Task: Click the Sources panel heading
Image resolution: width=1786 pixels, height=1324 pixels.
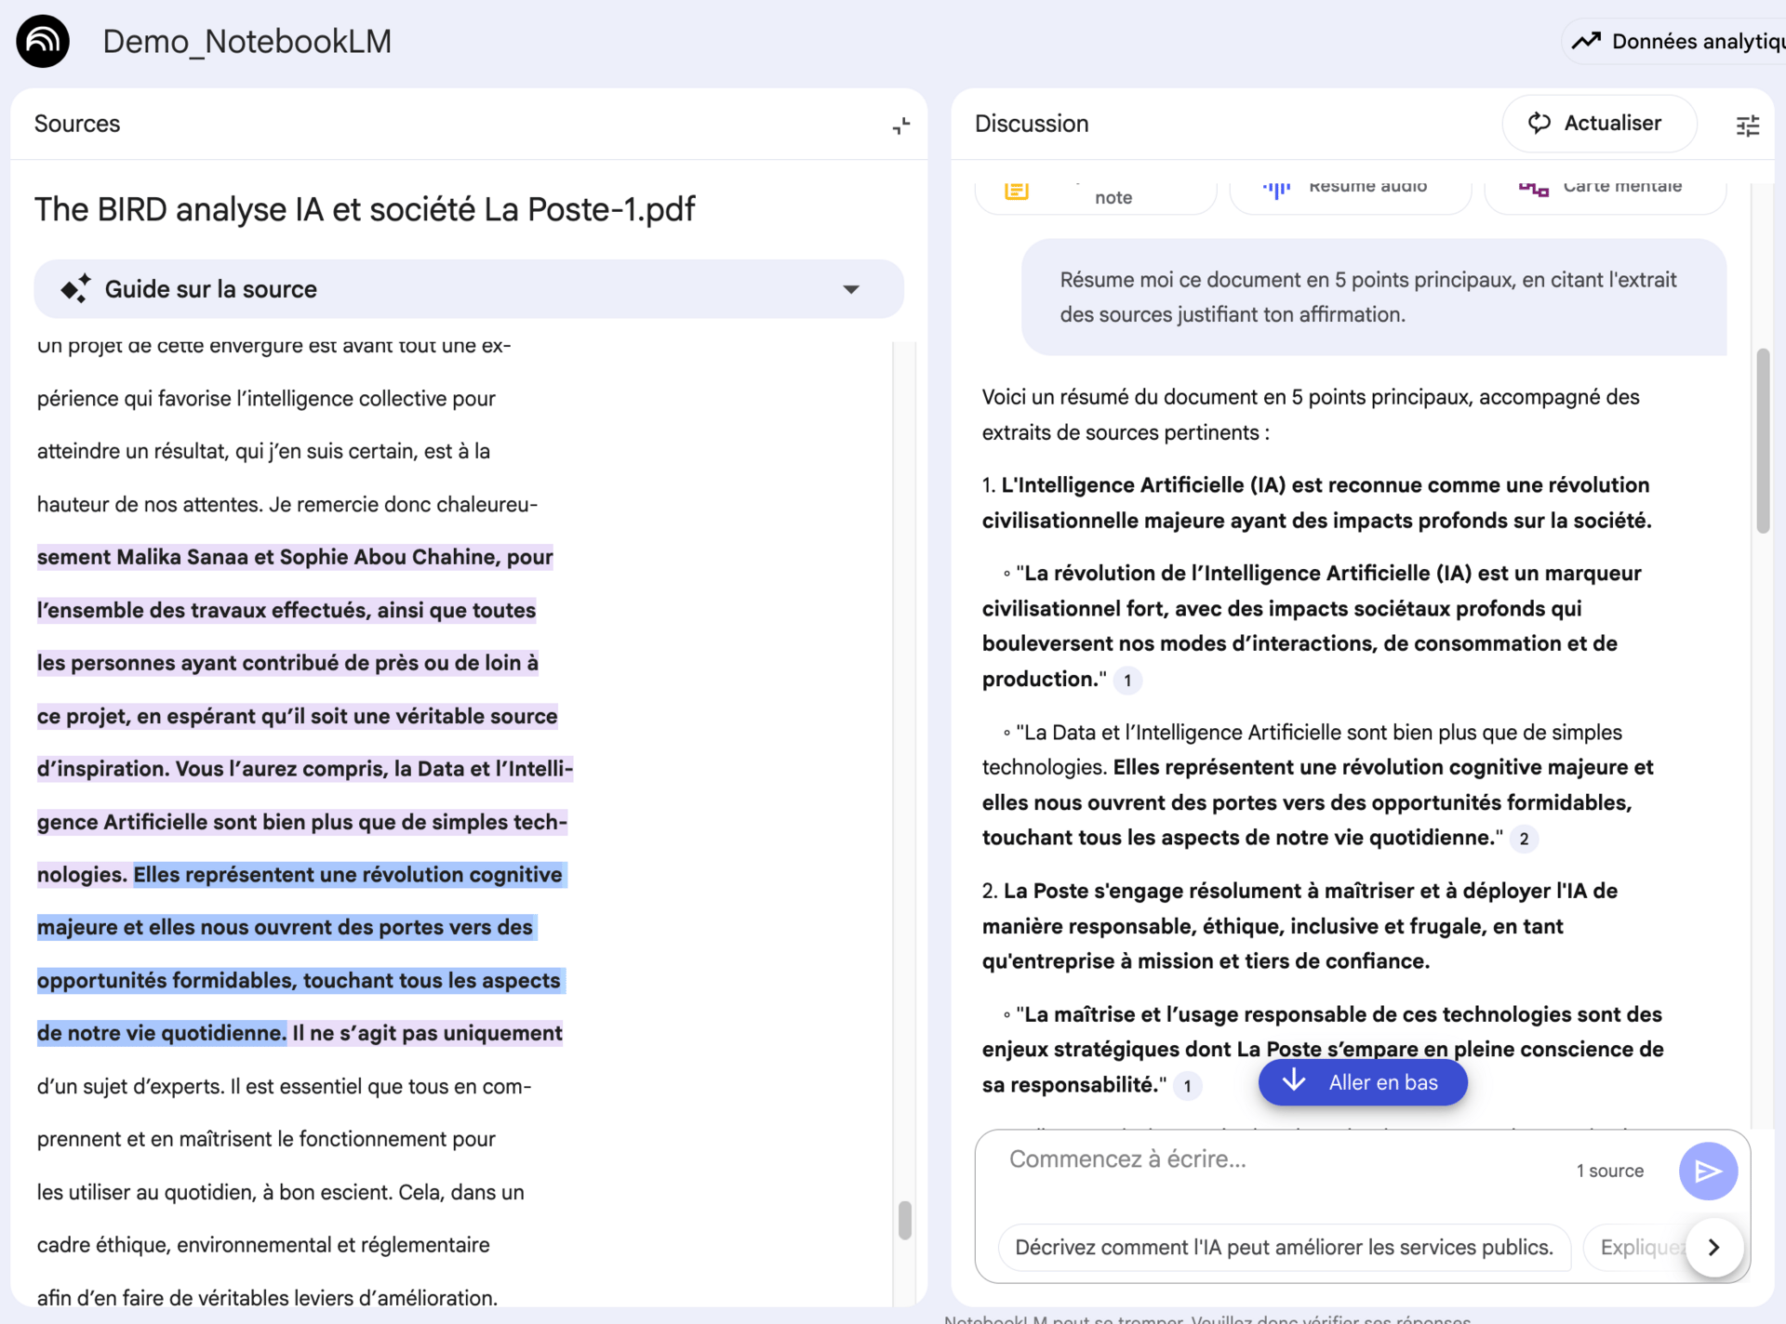Action: click(77, 124)
